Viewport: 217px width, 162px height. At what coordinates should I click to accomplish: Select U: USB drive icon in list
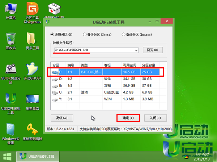pyautogui.click(x=55, y=93)
